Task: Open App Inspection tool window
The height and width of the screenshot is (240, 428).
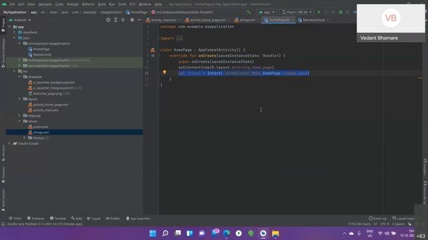Action: pyautogui.click(x=138, y=219)
